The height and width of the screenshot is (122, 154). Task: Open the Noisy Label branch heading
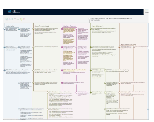pyautogui.click(x=10, y=26)
